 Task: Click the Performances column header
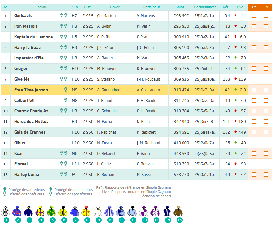(x=205, y=7)
